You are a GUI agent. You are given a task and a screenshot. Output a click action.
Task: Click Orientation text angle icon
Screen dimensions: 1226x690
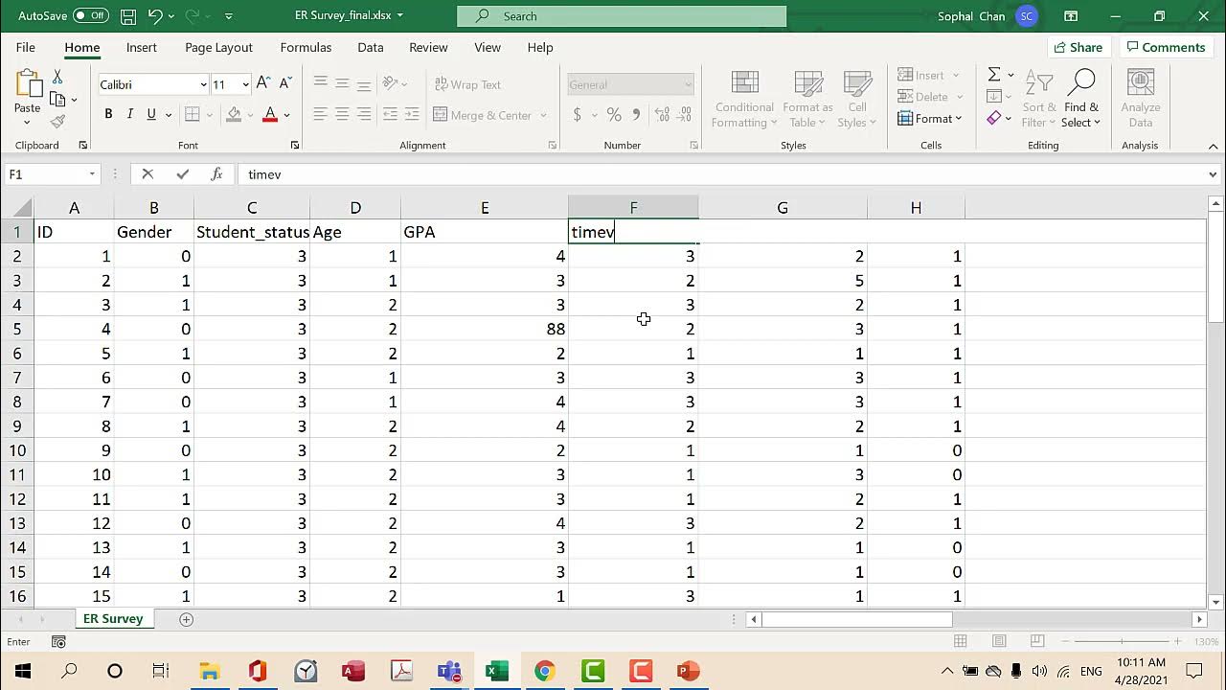[x=390, y=84]
